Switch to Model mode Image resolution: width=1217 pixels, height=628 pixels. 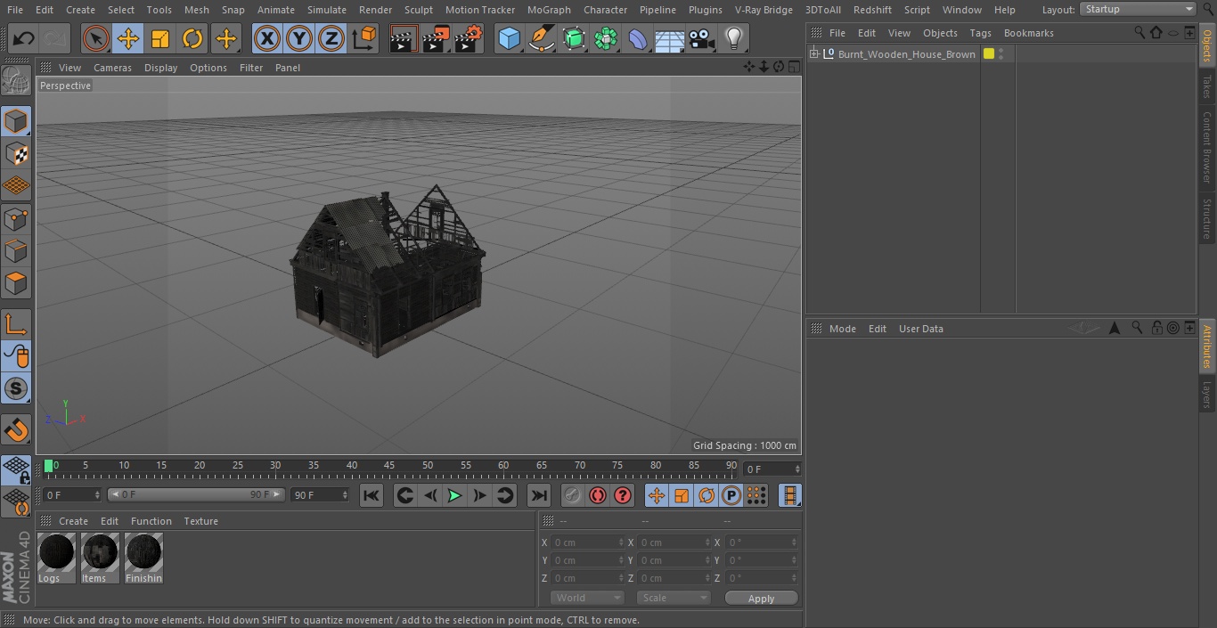[x=16, y=120]
